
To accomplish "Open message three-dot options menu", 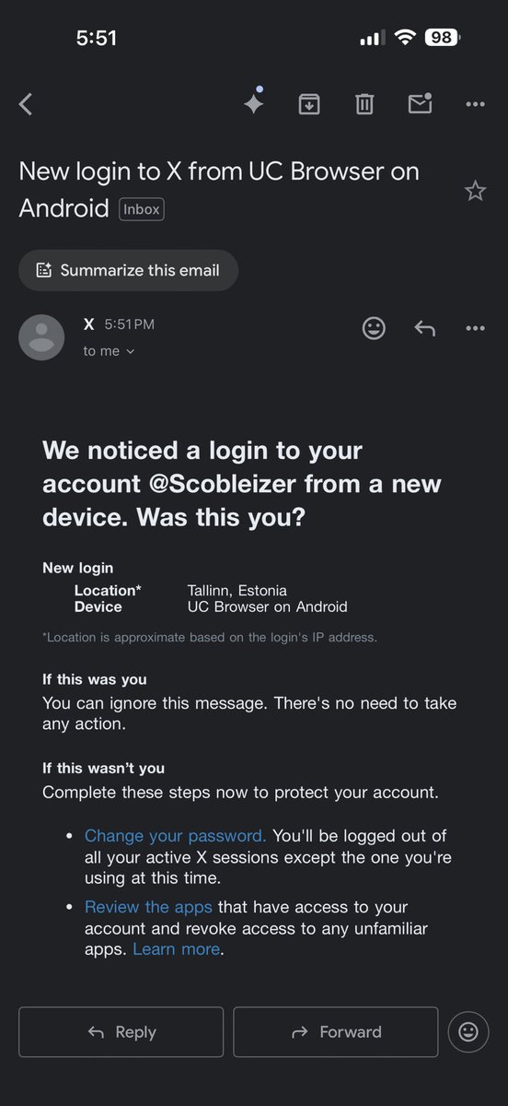I will tap(475, 328).
